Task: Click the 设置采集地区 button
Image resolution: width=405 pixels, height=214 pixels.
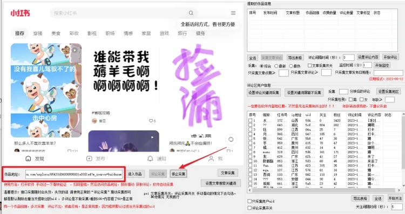Action: click(388, 92)
